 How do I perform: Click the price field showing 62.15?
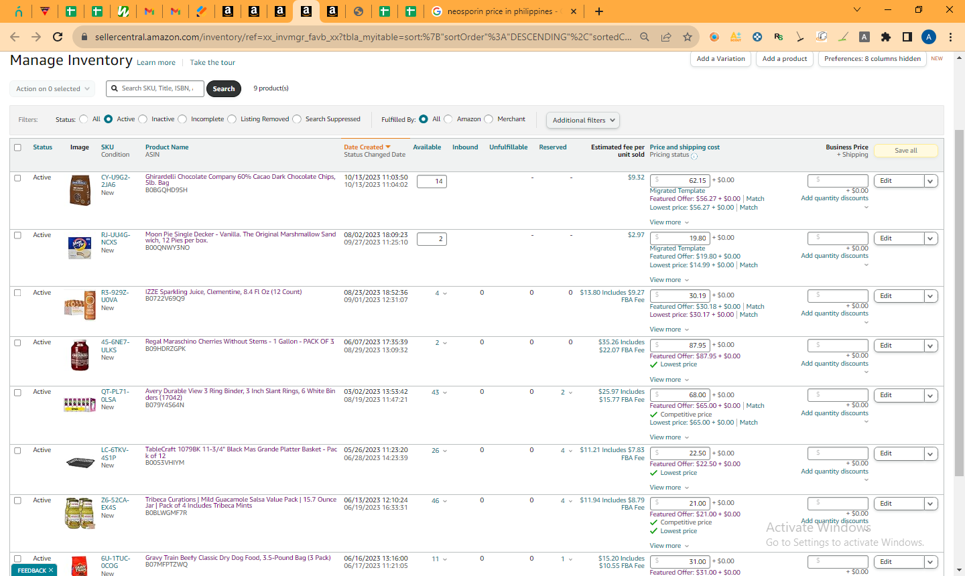680,181
